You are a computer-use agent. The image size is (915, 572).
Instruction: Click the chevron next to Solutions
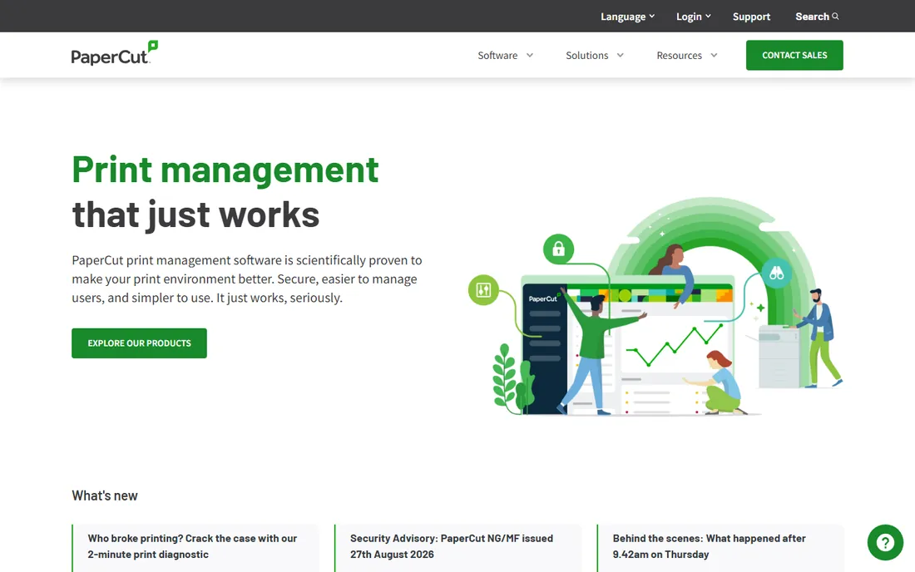pos(621,56)
